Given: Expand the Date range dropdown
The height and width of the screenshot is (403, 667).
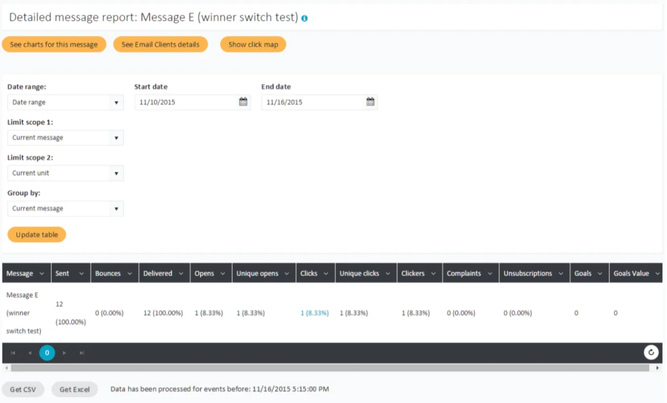Looking at the screenshot, I should click(x=65, y=103).
